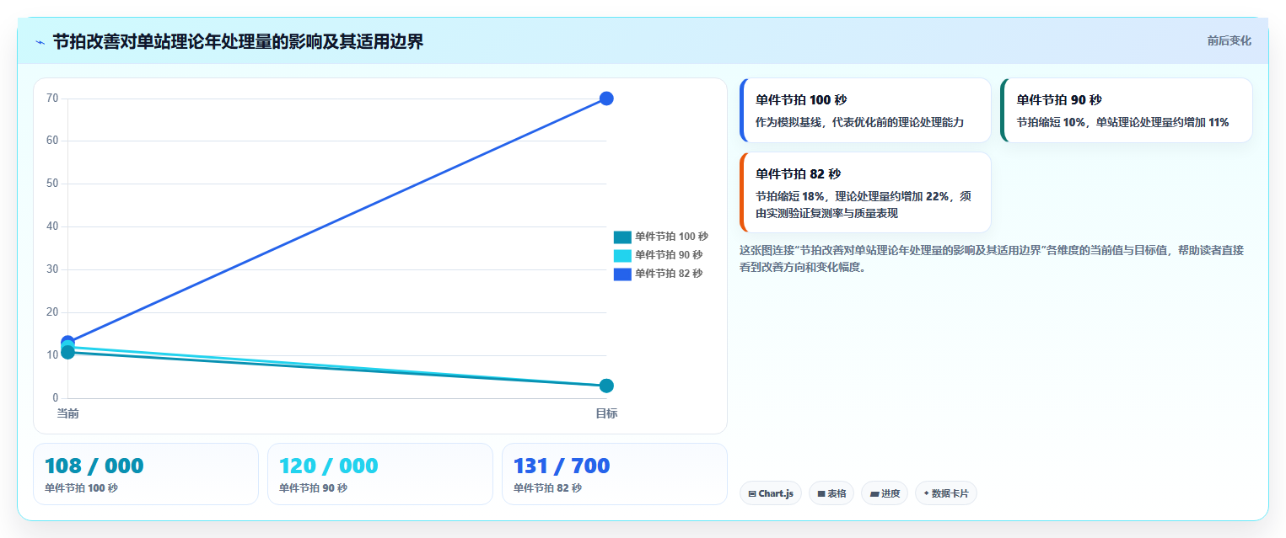Toggle the 单件节拍 82 秒 legend swatch
The image size is (1286, 538).
click(x=622, y=274)
